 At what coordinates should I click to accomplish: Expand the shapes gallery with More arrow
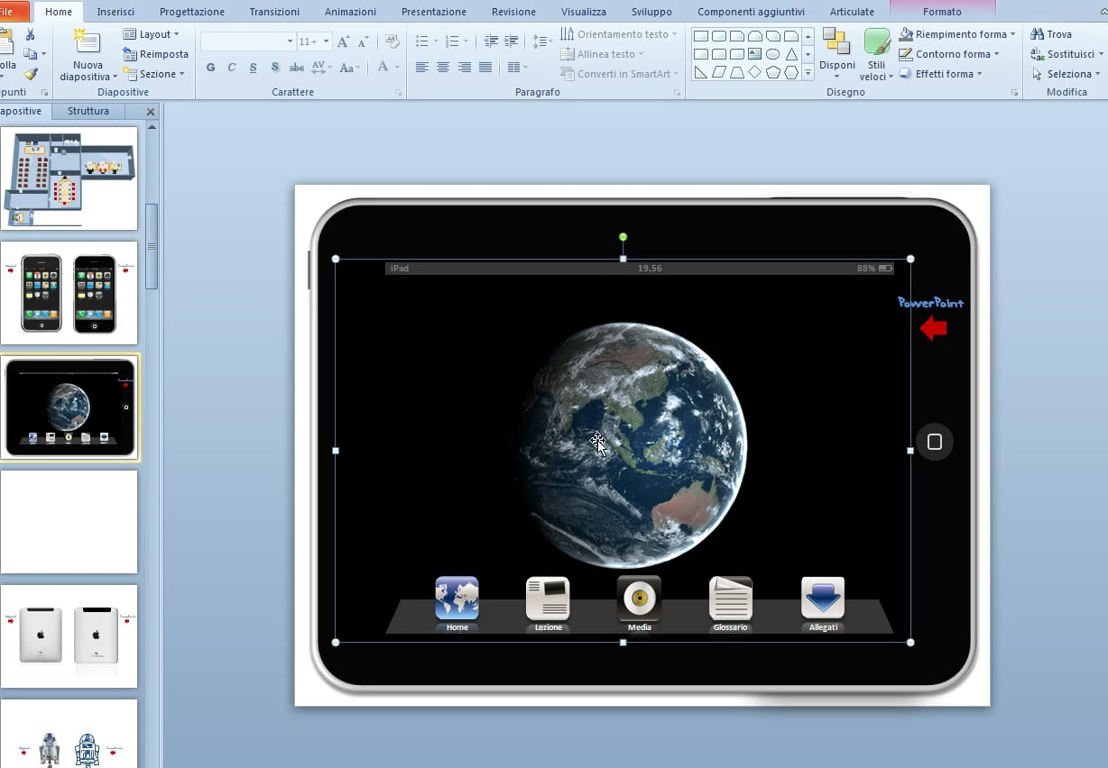point(808,72)
